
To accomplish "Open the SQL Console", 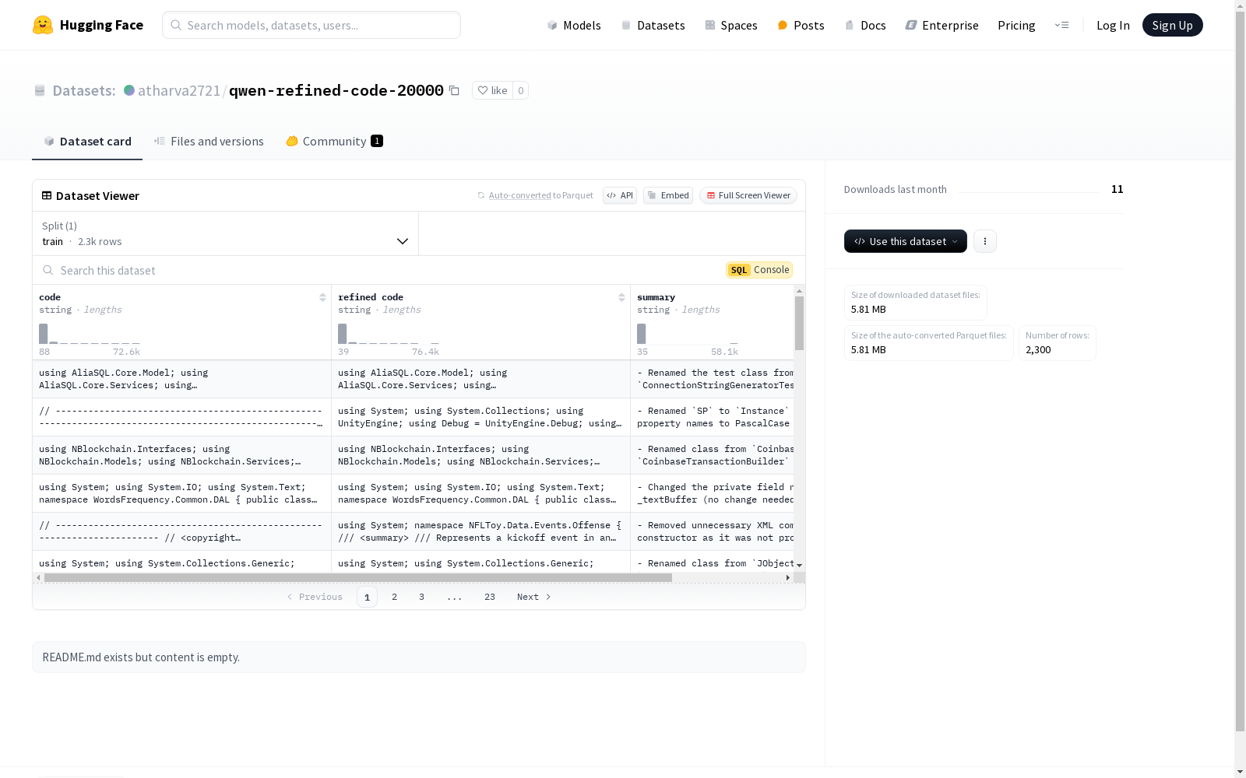I will (x=759, y=270).
